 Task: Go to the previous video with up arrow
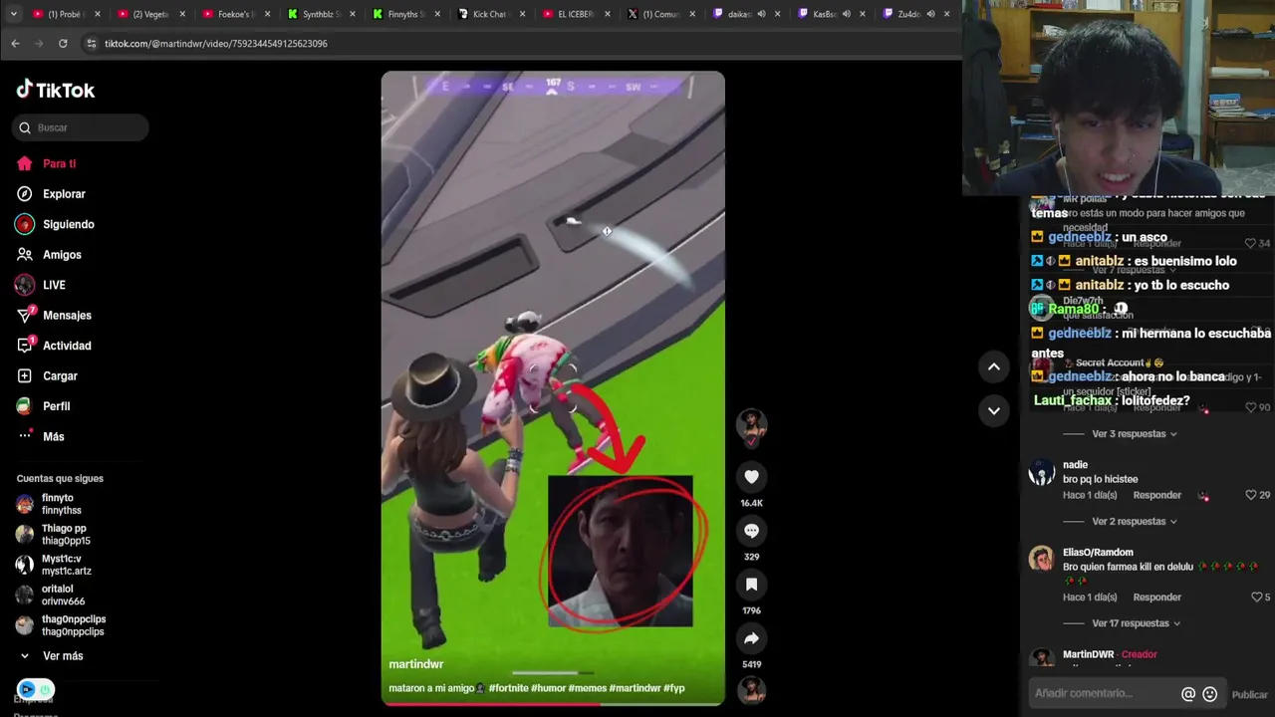click(x=993, y=367)
